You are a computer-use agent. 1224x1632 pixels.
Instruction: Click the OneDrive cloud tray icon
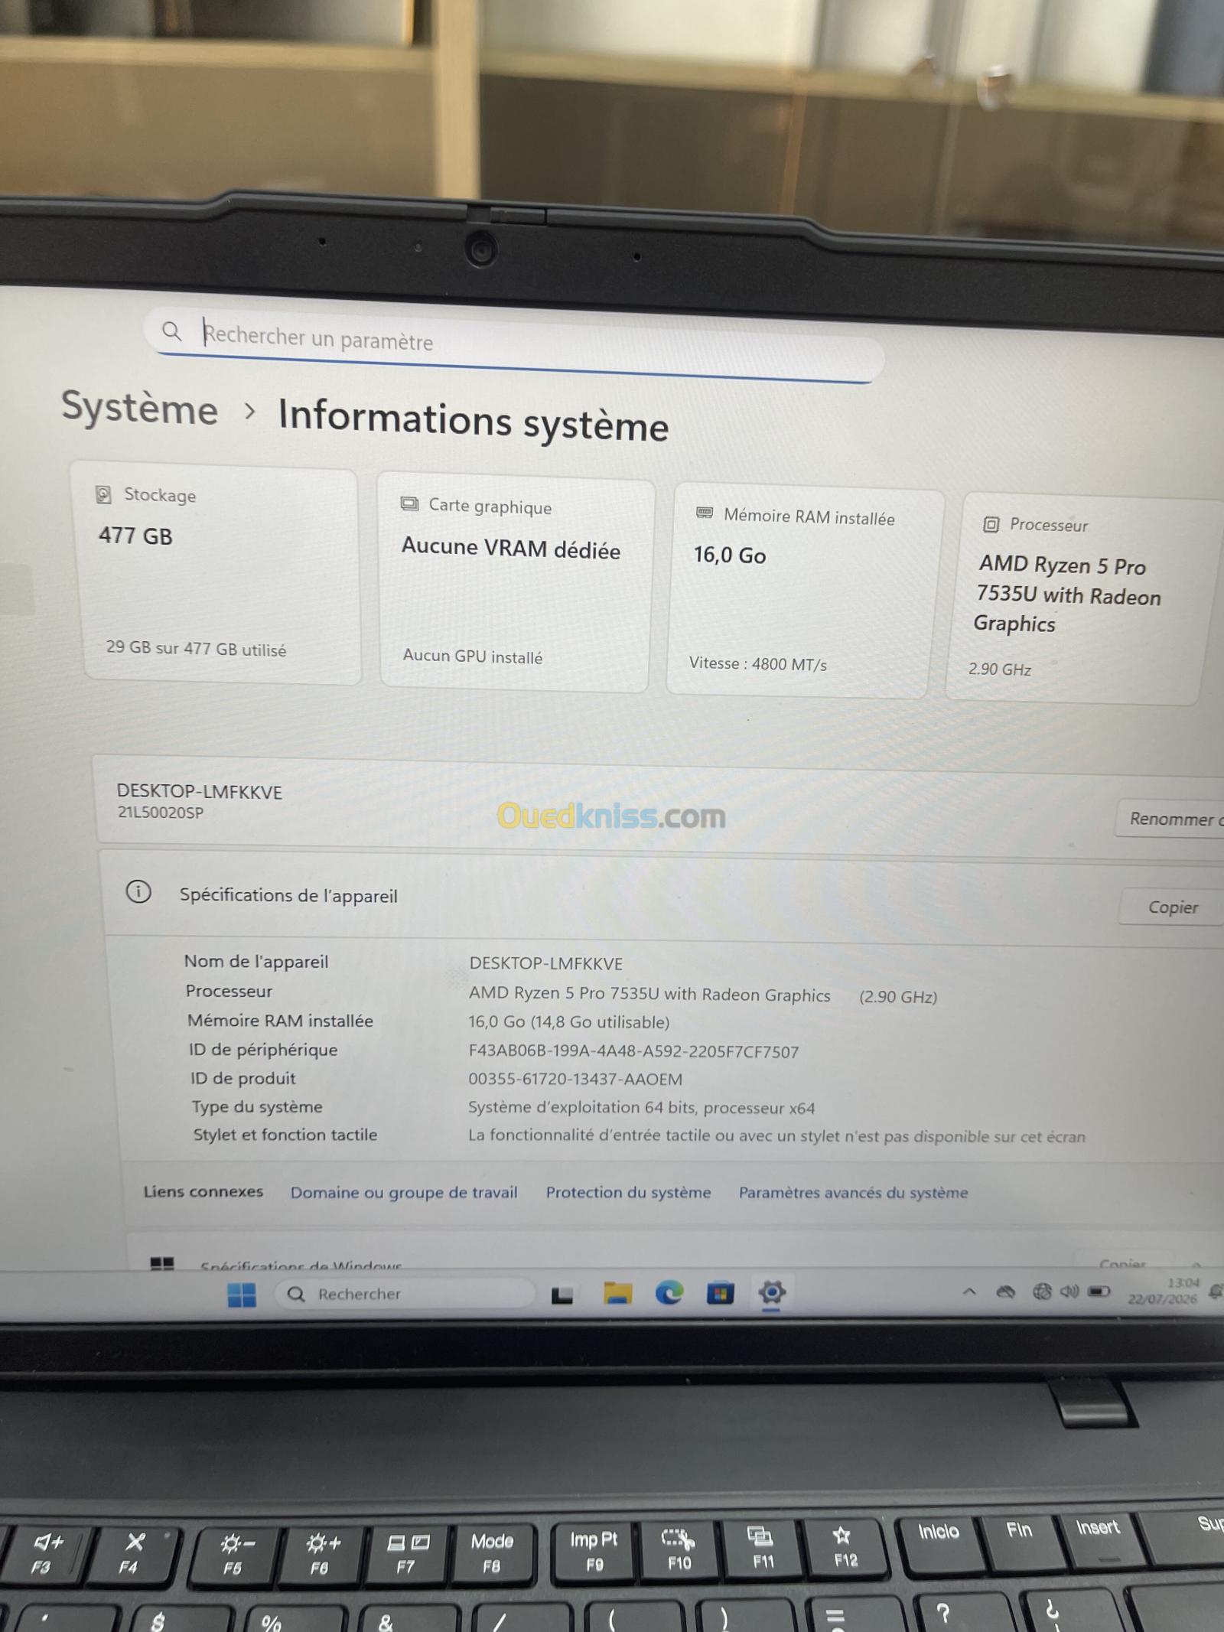coord(1005,1292)
